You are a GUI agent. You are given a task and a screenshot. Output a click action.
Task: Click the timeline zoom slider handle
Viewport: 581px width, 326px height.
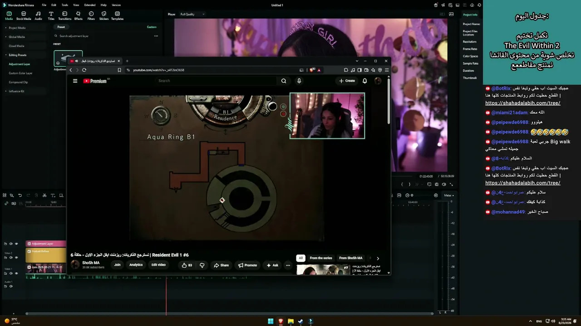click(412, 196)
